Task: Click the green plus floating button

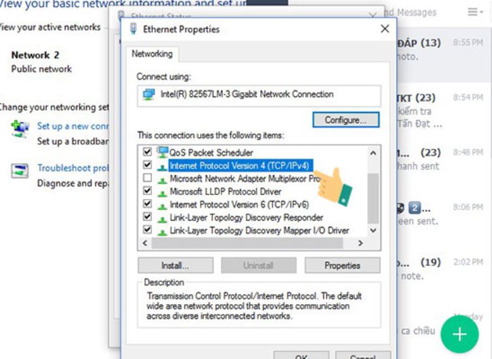Action: pos(459,334)
